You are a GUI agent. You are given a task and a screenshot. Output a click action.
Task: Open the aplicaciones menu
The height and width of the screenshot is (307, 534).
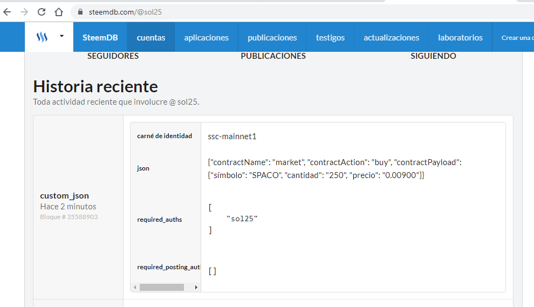207,37
